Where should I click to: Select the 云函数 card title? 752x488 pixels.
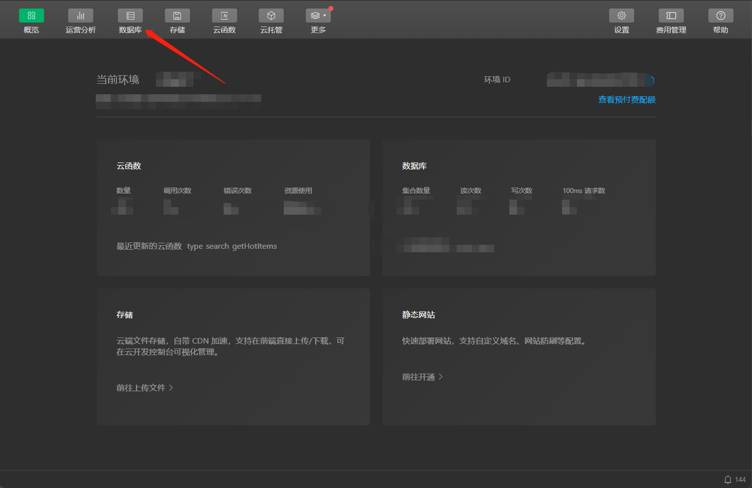(x=129, y=166)
